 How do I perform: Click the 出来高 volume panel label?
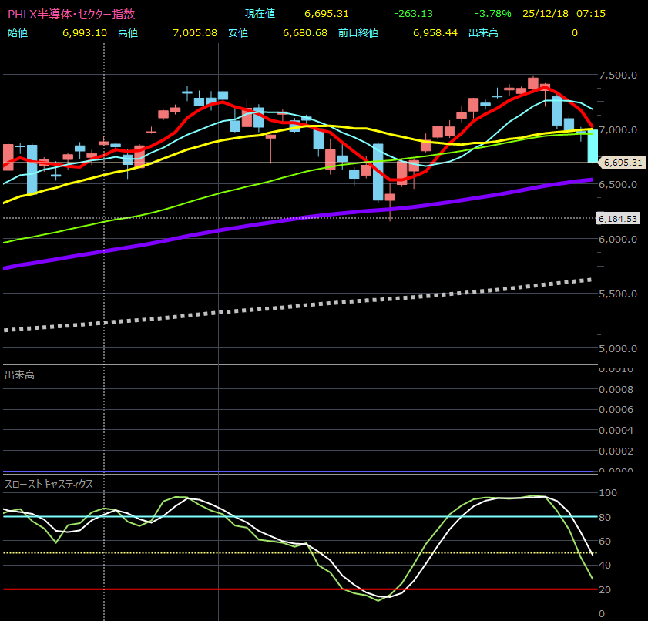[19, 375]
